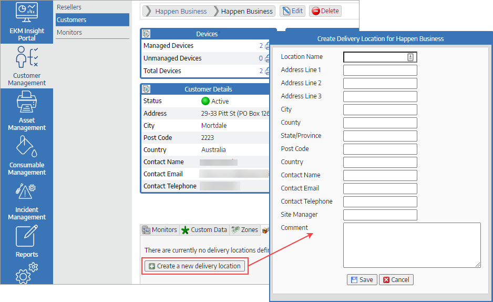This screenshot has height=302, width=493.
Task: Save the new delivery location
Action: [362, 280]
